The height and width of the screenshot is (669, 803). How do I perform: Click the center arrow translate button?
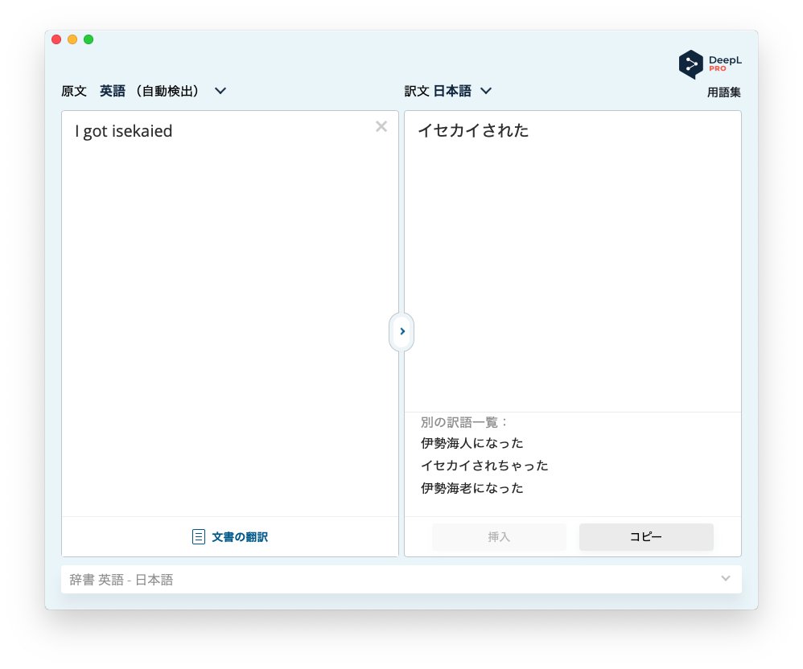click(x=401, y=331)
